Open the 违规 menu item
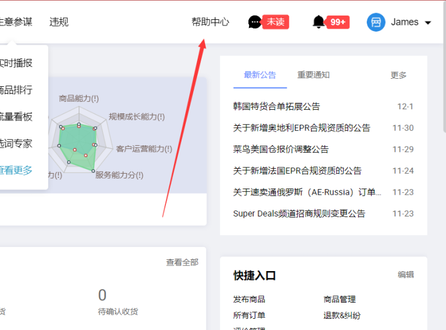 point(59,22)
